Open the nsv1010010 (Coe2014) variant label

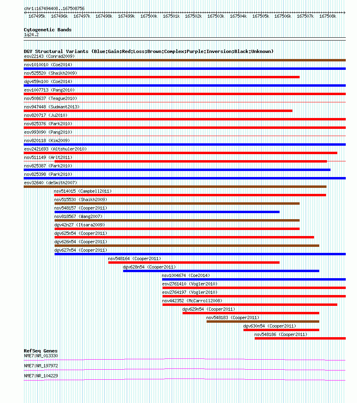point(48,65)
